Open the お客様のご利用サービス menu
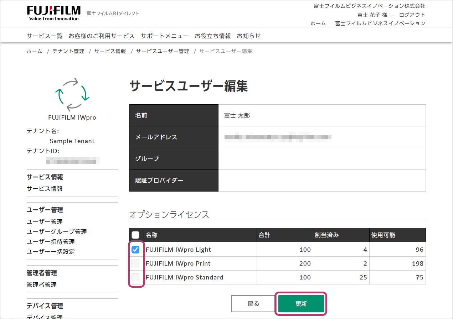453x319 pixels. point(102,36)
